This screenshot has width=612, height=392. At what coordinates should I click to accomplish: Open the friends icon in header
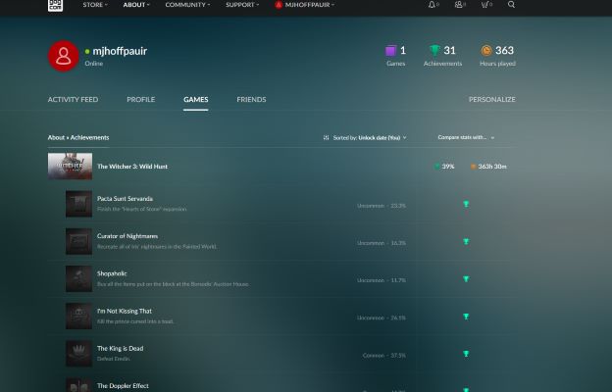(x=459, y=5)
